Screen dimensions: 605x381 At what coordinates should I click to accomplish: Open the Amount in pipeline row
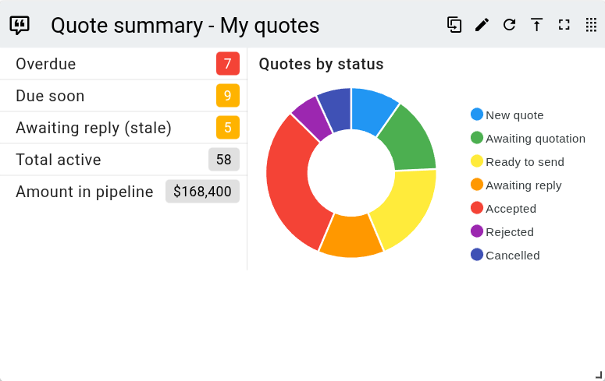(123, 192)
